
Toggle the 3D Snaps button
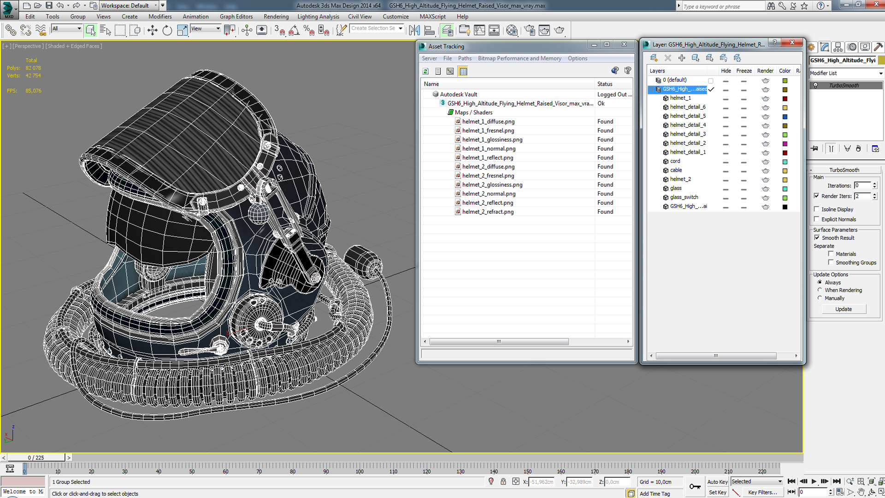pyautogui.click(x=279, y=30)
